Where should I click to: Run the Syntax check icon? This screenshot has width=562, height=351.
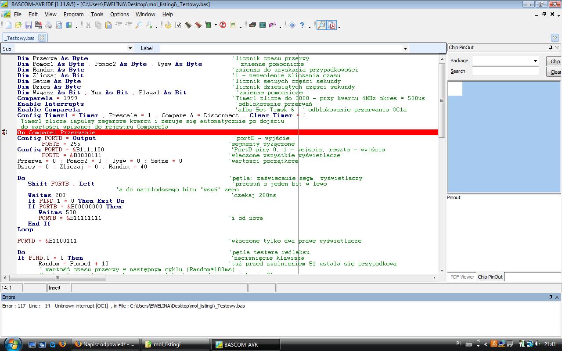[x=178, y=25]
